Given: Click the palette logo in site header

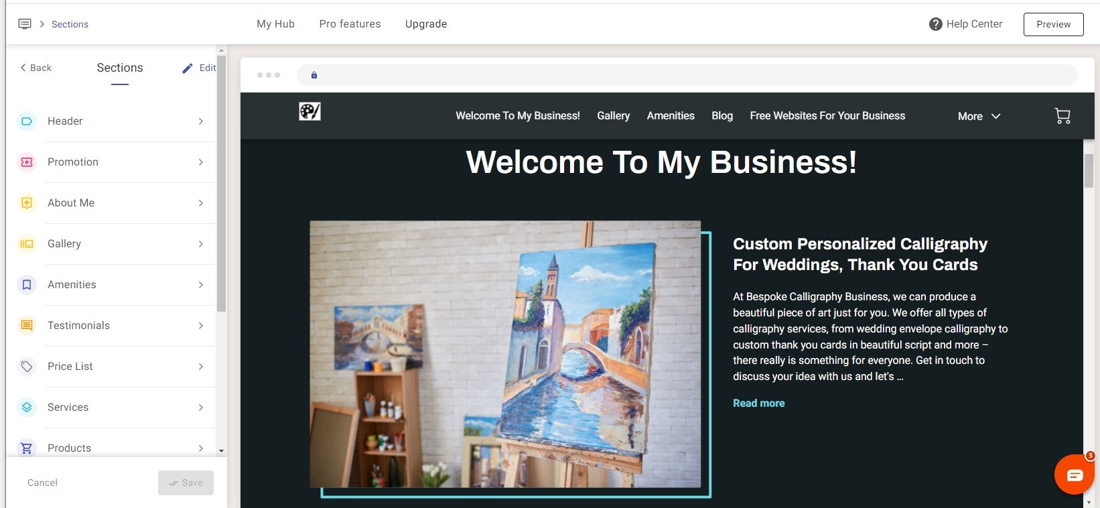Looking at the screenshot, I should [310, 112].
